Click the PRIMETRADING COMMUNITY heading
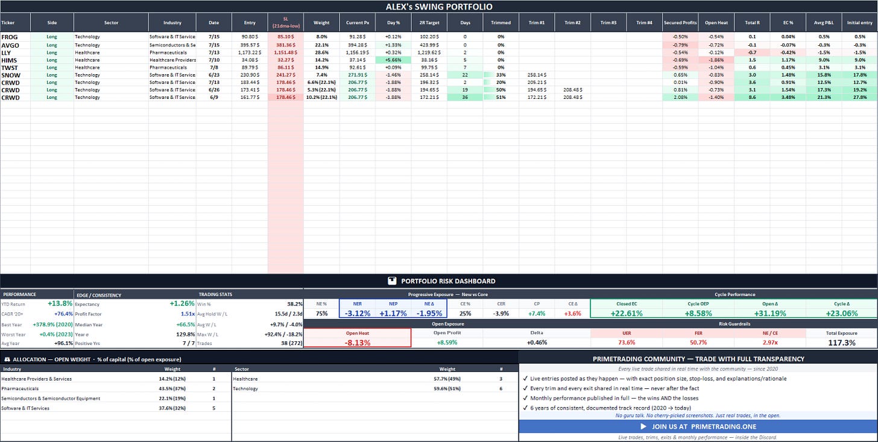The height and width of the screenshot is (442, 878). 698,359
